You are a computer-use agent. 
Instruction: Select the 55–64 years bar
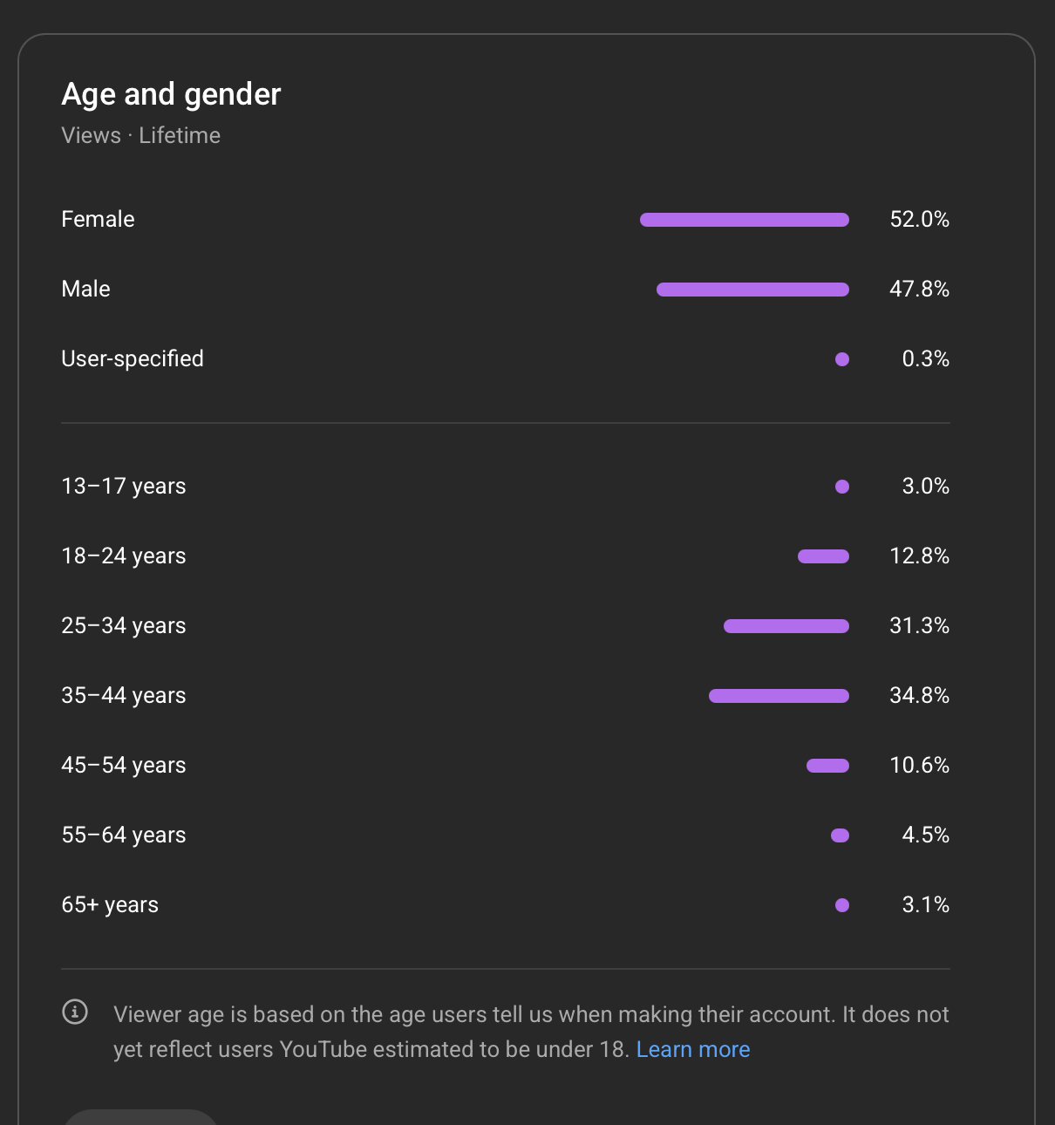click(x=840, y=835)
